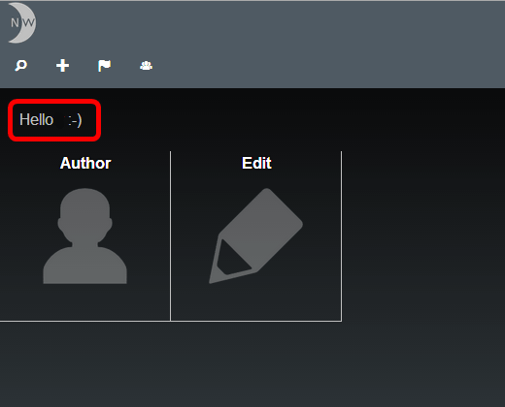Click the NW crescent moon logo
Image resolution: width=505 pixels, height=407 pixels.
(x=22, y=22)
